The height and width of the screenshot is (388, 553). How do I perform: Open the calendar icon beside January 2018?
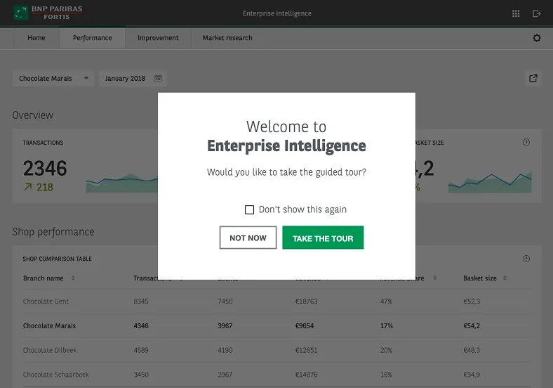(x=158, y=78)
